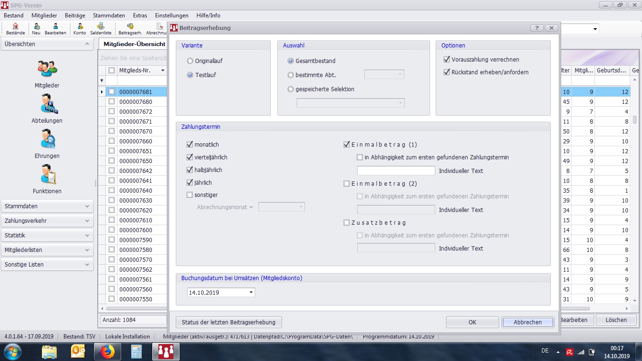
Task: Open the Buchungsdatum date dropdown
Action: click(x=251, y=292)
